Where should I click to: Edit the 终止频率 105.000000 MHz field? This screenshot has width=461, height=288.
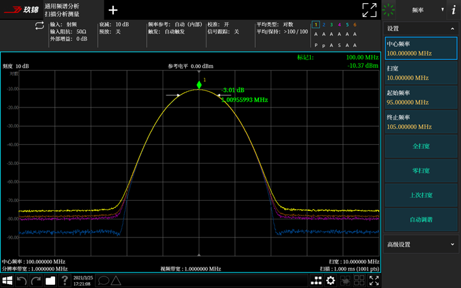[421, 122]
